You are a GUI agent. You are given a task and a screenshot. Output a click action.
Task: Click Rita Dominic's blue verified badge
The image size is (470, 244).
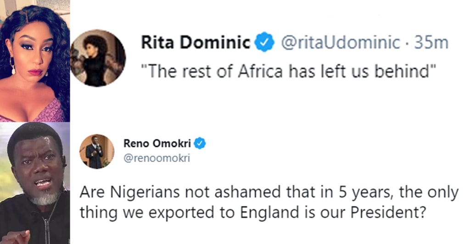coord(265,43)
